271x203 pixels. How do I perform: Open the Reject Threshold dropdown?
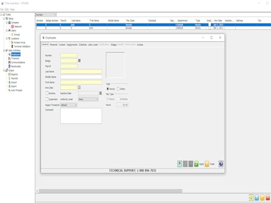coord(69,105)
